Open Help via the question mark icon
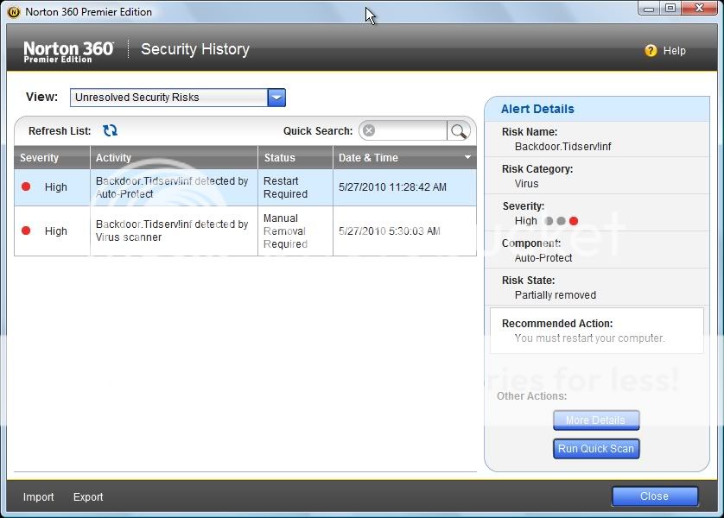724x518 pixels. pyautogui.click(x=651, y=51)
